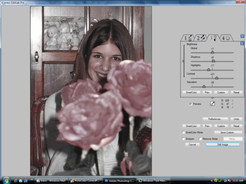246x184 pixels.
Task: Switch to PictoColor CorrectP... taskbar item
Action: tap(85, 181)
